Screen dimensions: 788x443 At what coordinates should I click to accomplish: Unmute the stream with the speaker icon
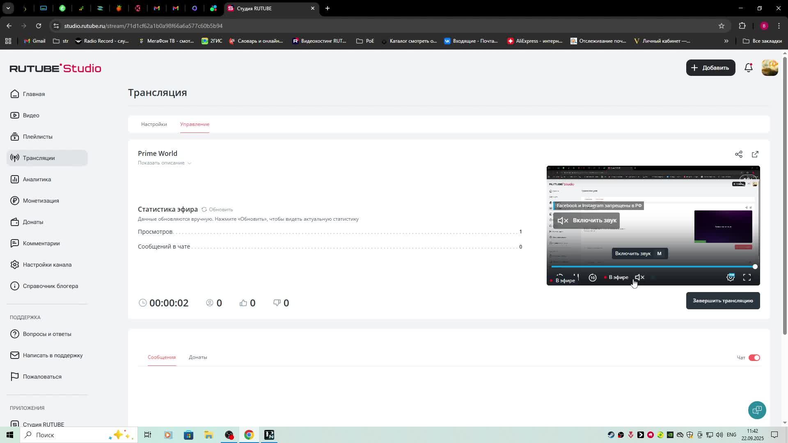pos(639,277)
